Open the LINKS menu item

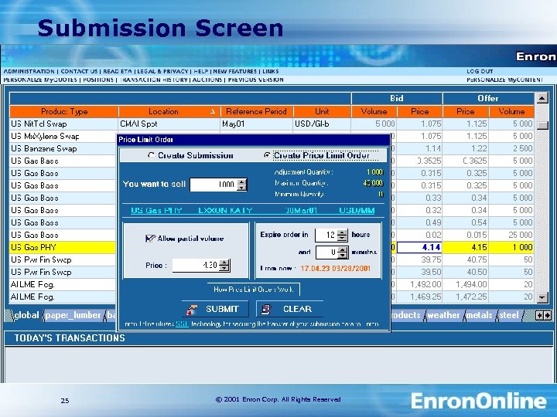(270, 71)
